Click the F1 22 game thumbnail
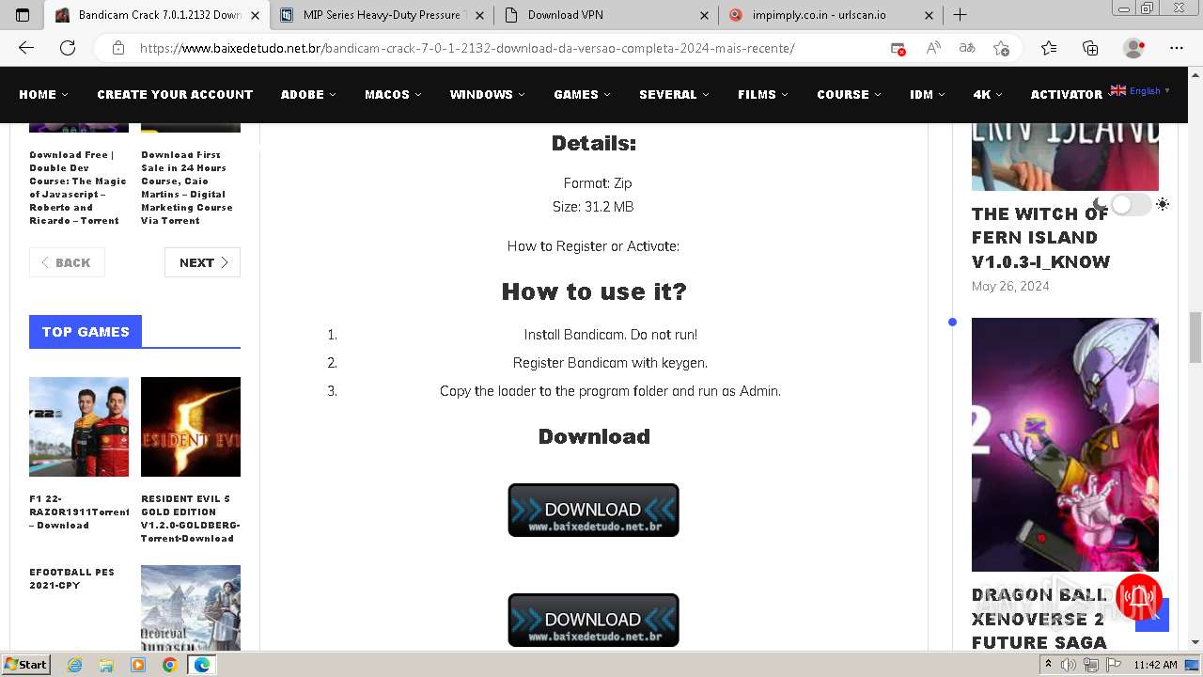Screen dimensions: 1203x677 79,427
